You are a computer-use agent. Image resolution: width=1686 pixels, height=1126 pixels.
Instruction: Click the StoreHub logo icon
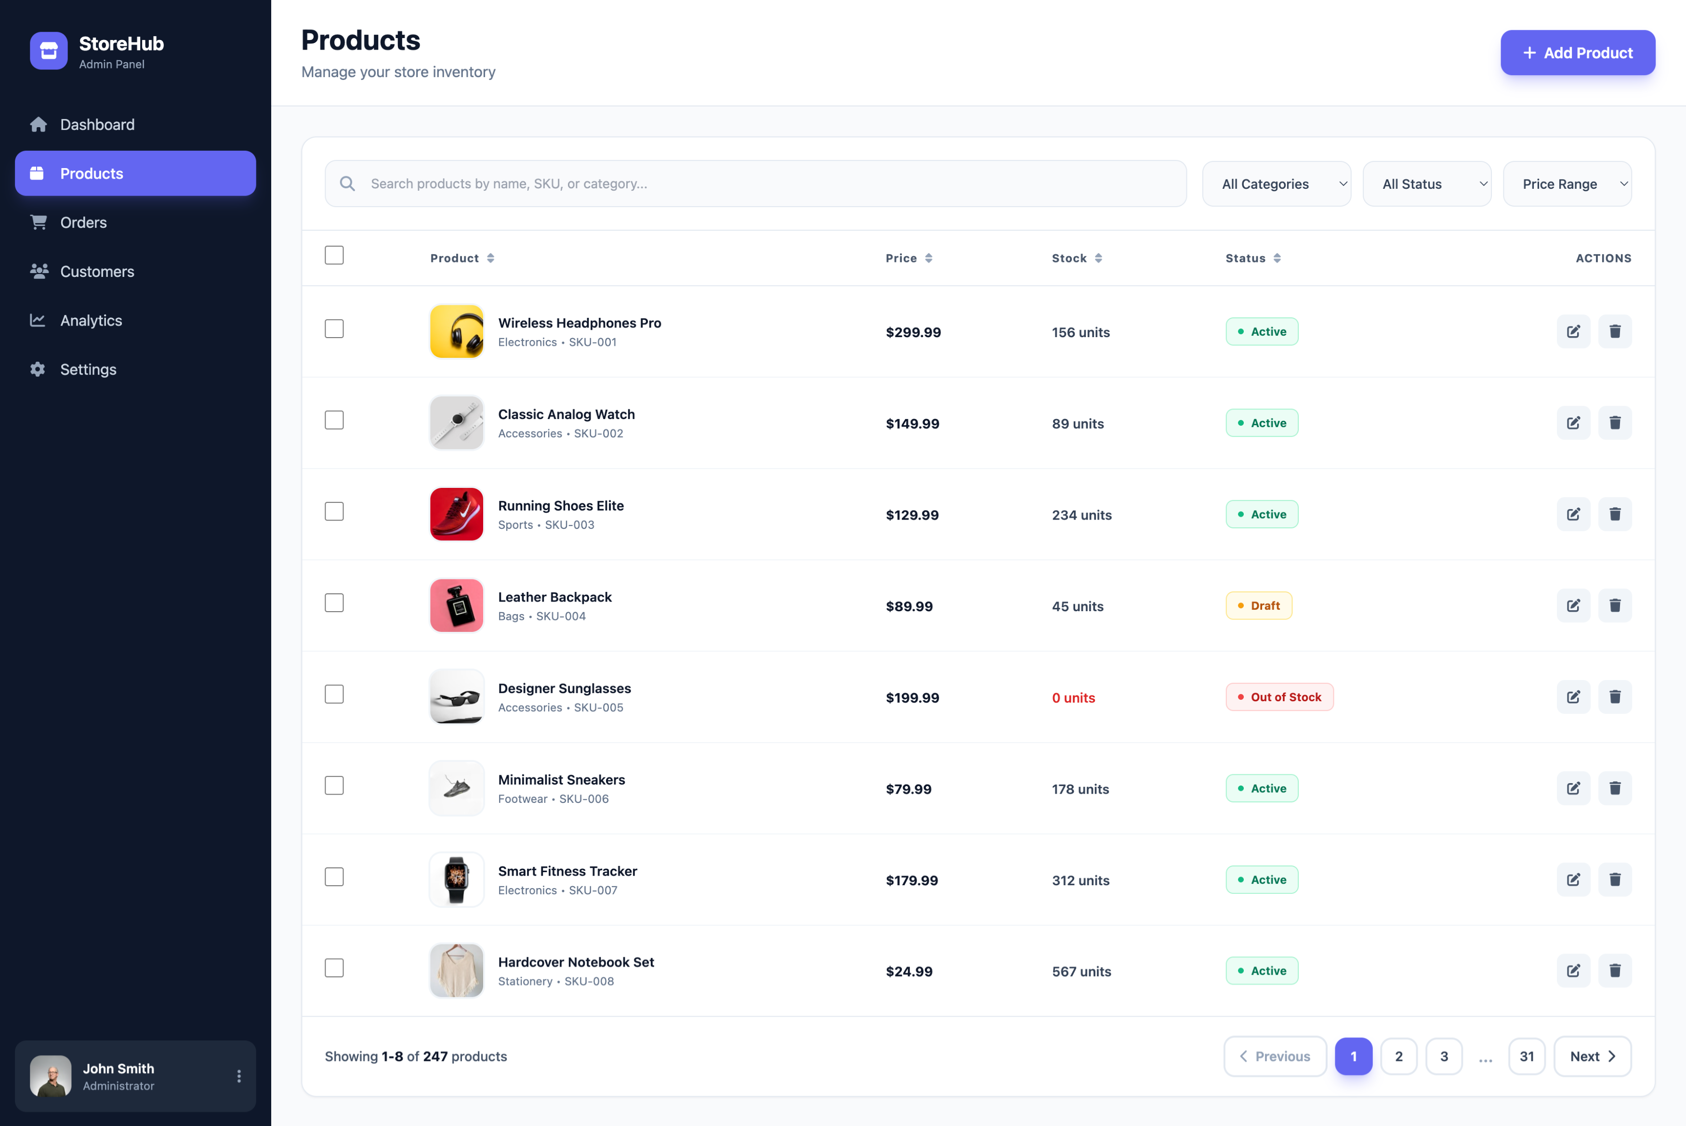49,52
